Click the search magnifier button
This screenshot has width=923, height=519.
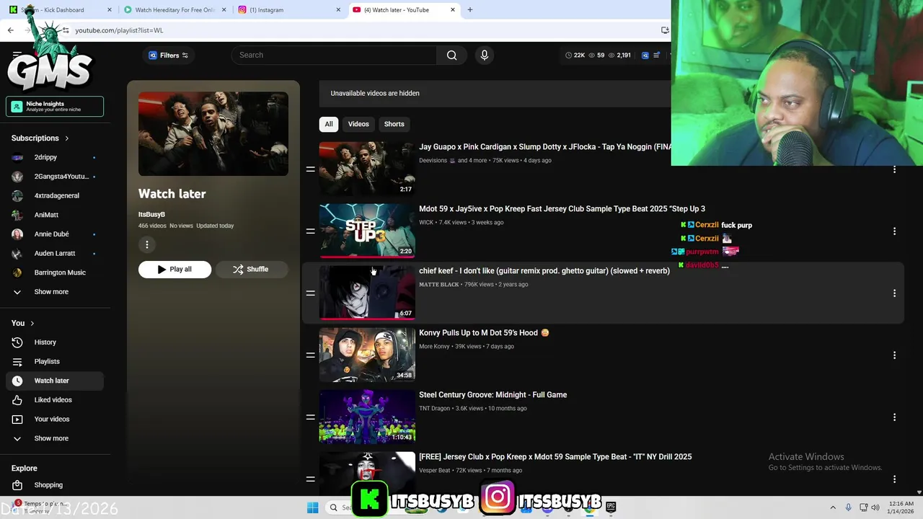(451, 55)
